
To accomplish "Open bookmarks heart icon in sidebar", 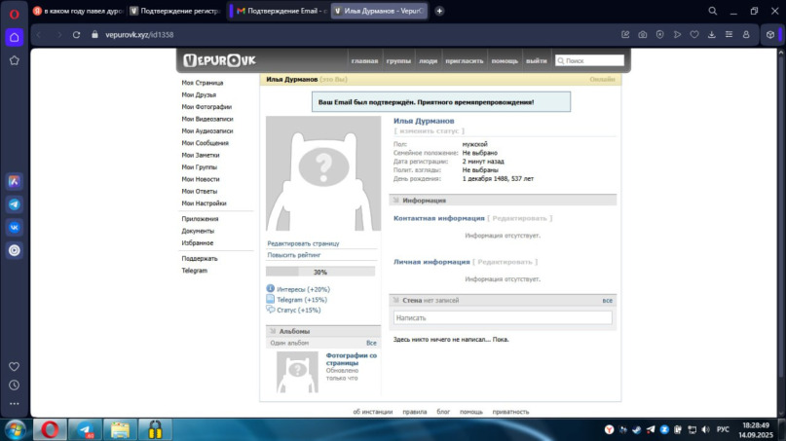I will [x=15, y=367].
